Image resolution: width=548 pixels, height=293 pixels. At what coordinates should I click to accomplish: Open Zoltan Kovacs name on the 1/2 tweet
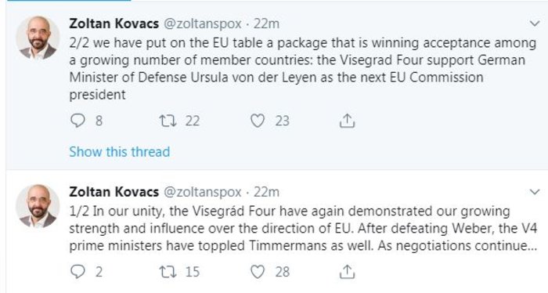[x=114, y=192]
